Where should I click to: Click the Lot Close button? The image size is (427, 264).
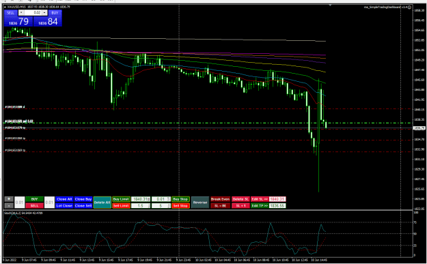(x=64, y=205)
